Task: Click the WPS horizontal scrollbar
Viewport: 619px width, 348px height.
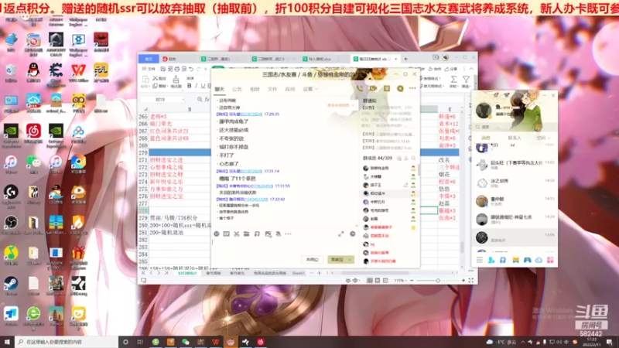Action: click(x=374, y=273)
